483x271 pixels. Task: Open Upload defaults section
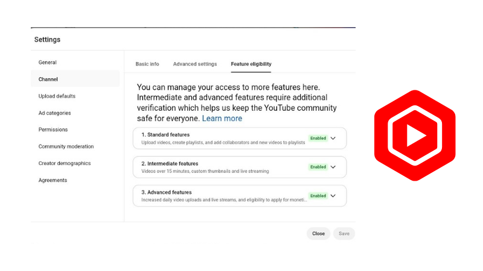[x=57, y=96]
